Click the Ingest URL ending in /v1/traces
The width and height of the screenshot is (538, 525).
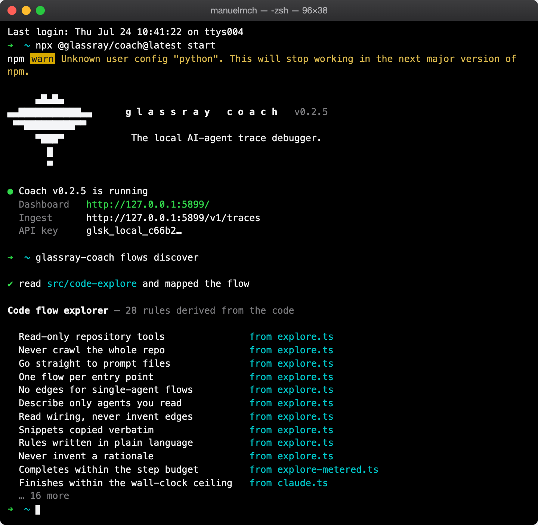point(173,218)
